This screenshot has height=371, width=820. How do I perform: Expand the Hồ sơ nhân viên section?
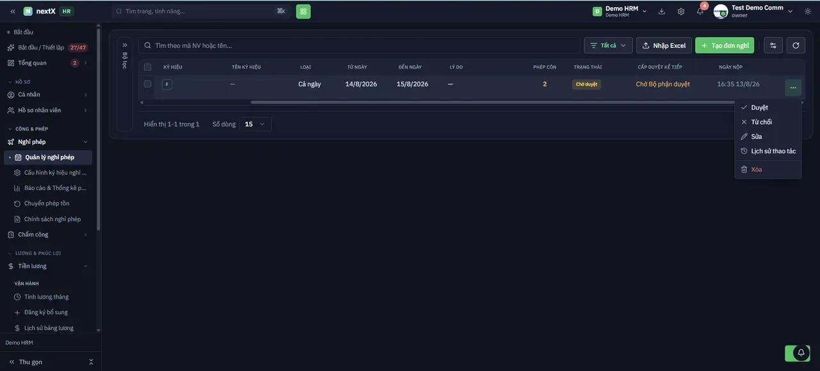click(x=48, y=110)
